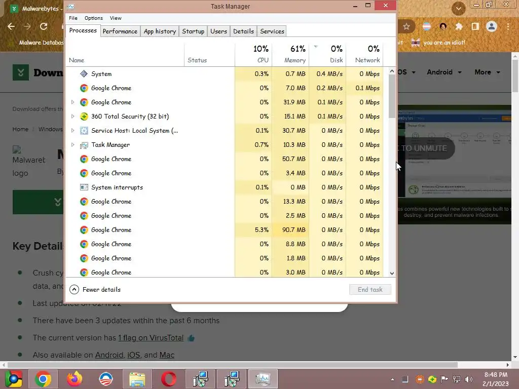Screen dimensions: 519x389
Task: Open the File menu in Task Manager
Action: pos(73,18)
